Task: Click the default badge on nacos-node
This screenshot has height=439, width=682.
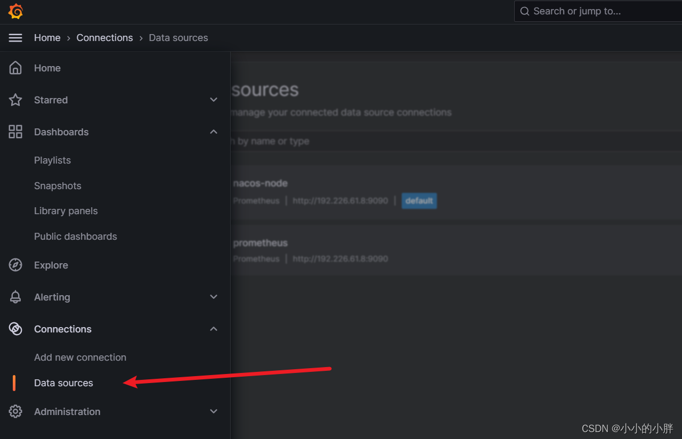Action: 419,201
